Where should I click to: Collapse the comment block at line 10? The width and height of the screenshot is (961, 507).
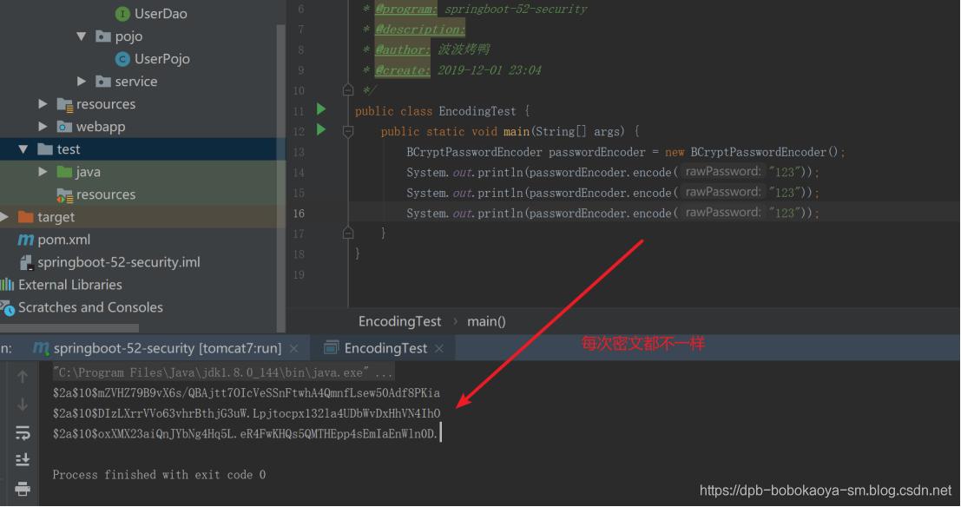pos(347,90)
